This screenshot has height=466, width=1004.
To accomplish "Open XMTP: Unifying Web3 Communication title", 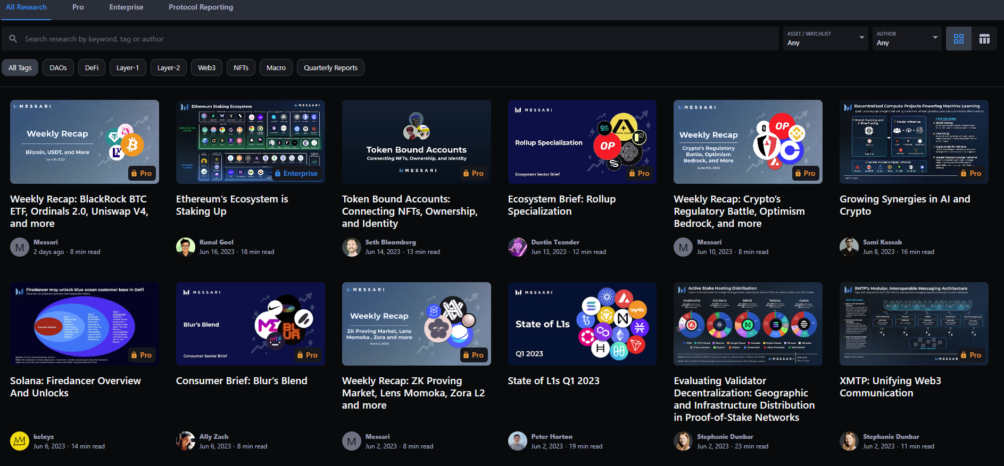I will point(890,387).
